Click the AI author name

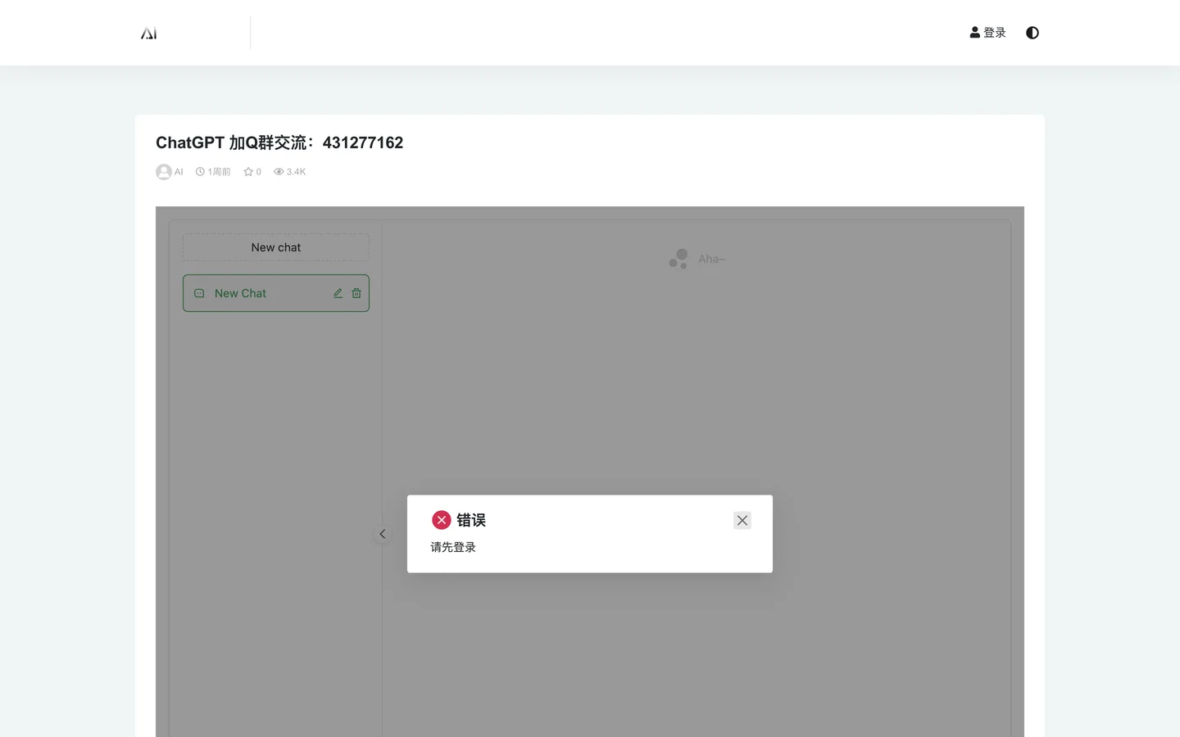[179, 172]
